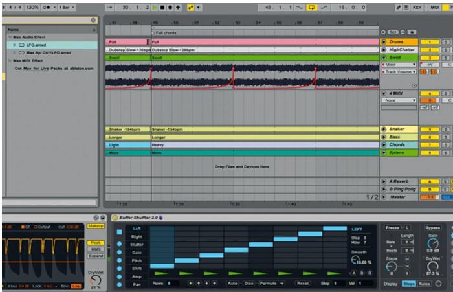
Task: Select the Pan tab in Buffer Shuffler
Action: [x=137, y=284]
